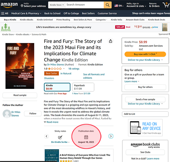Click the Publication date calendar icon
Screen dimensions: 170x162
pyautogui.click(x=86, y=137)
